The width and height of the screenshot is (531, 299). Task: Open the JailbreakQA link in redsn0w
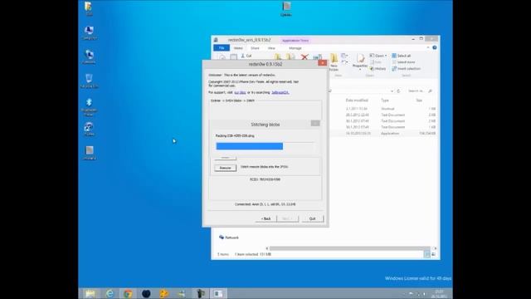(x=280, y=92)
